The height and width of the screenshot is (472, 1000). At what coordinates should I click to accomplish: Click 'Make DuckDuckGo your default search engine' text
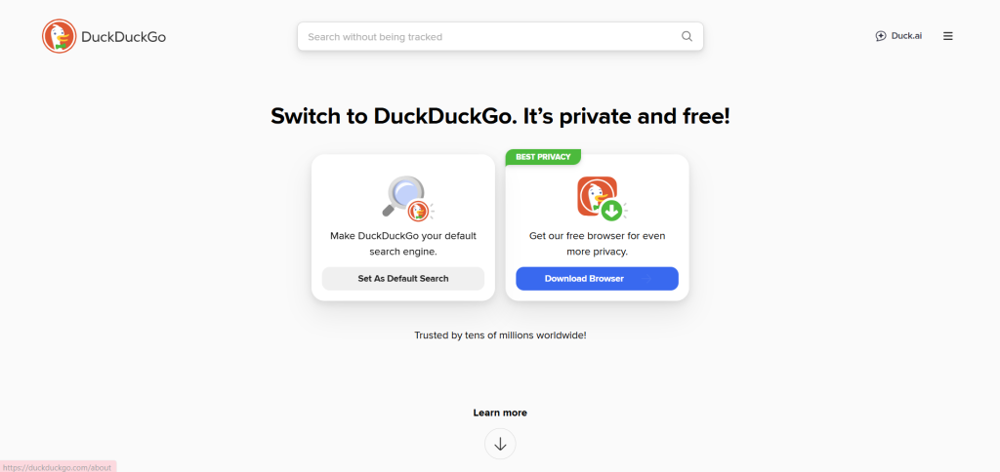pos(403,244)
